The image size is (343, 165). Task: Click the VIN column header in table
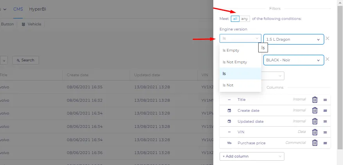pyautogui.click(x=205, y=75)
